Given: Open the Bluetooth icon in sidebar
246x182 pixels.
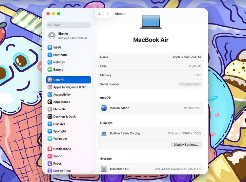Looking at the screenshot, I should (x=50, y=55).
